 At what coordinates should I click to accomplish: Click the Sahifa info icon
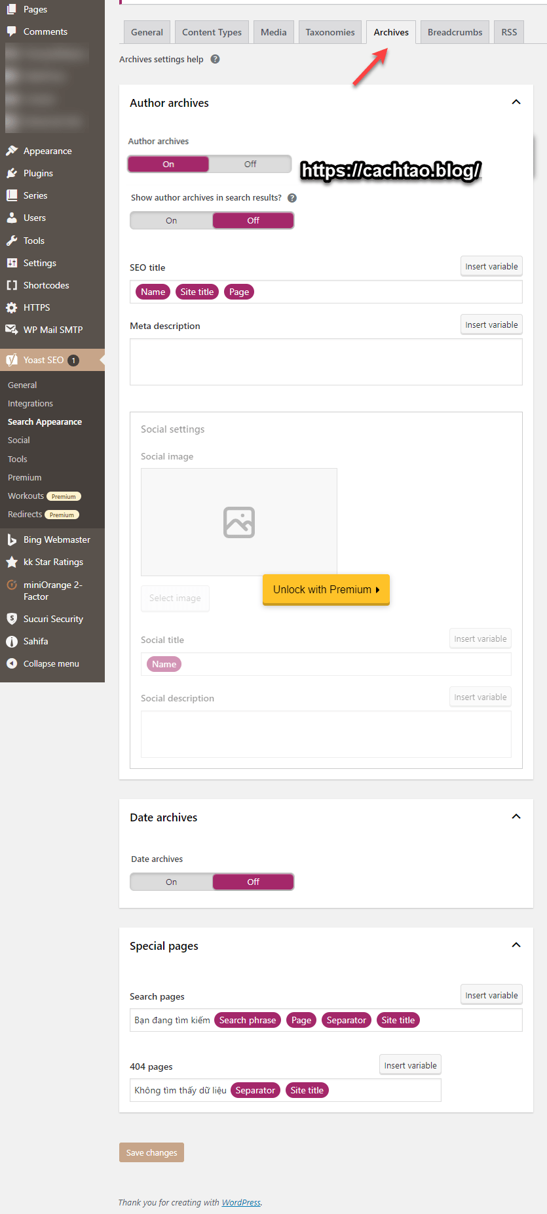(x=12, y=641)
